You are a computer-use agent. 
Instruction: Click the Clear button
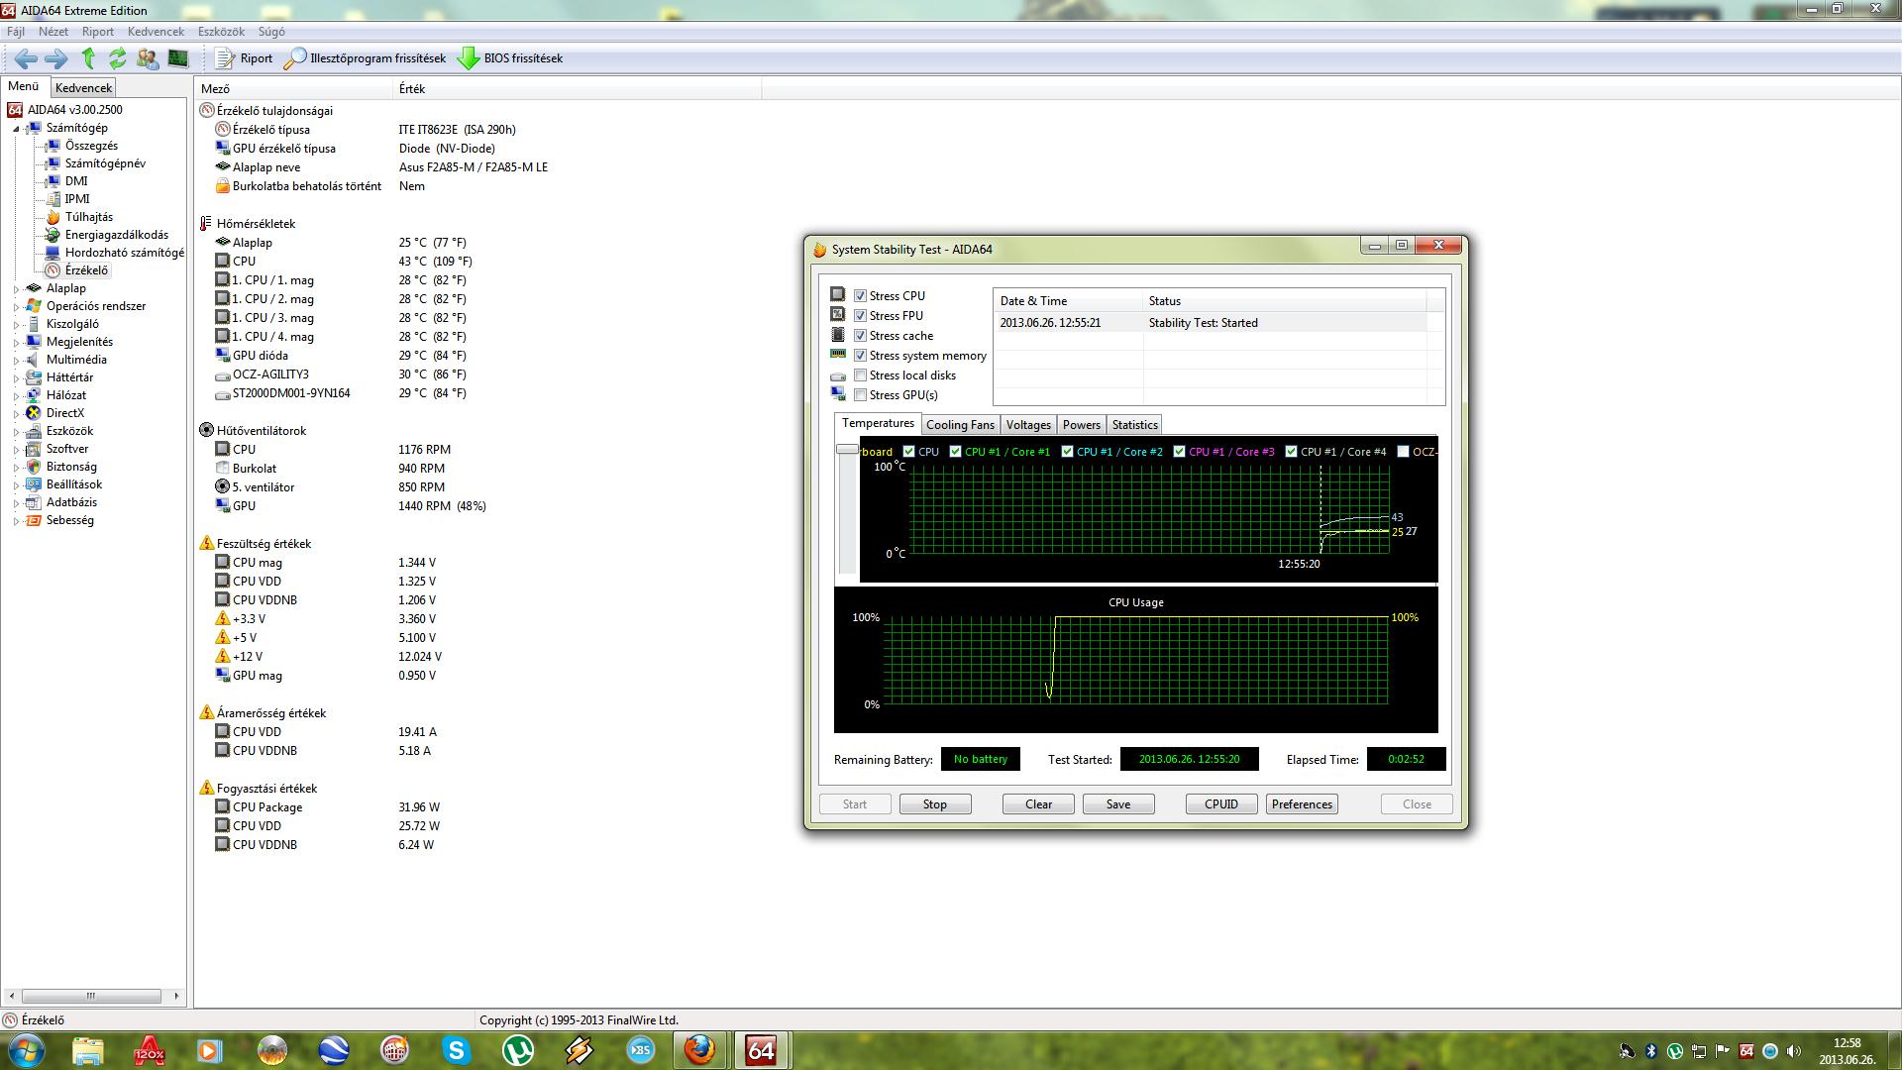[1038, 804]
